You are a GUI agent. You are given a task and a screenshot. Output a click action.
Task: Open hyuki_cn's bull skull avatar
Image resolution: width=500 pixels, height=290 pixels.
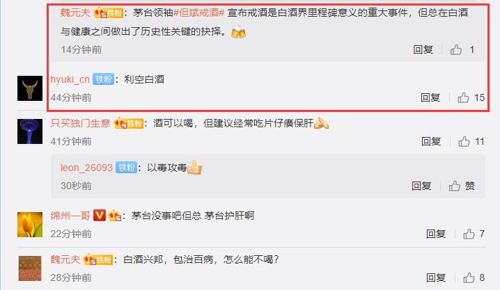coord(30,88)
